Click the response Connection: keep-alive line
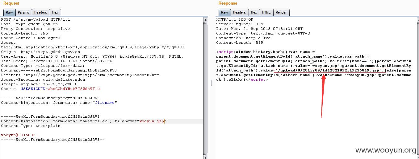419x159 pixels. click(243, 38)
